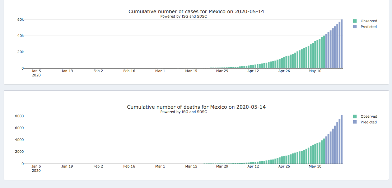The width and height of the screenshot is (392, 188).
Task: Click 'May 10' x-axis label in cases chart
Action: click(x=315, y=71)
